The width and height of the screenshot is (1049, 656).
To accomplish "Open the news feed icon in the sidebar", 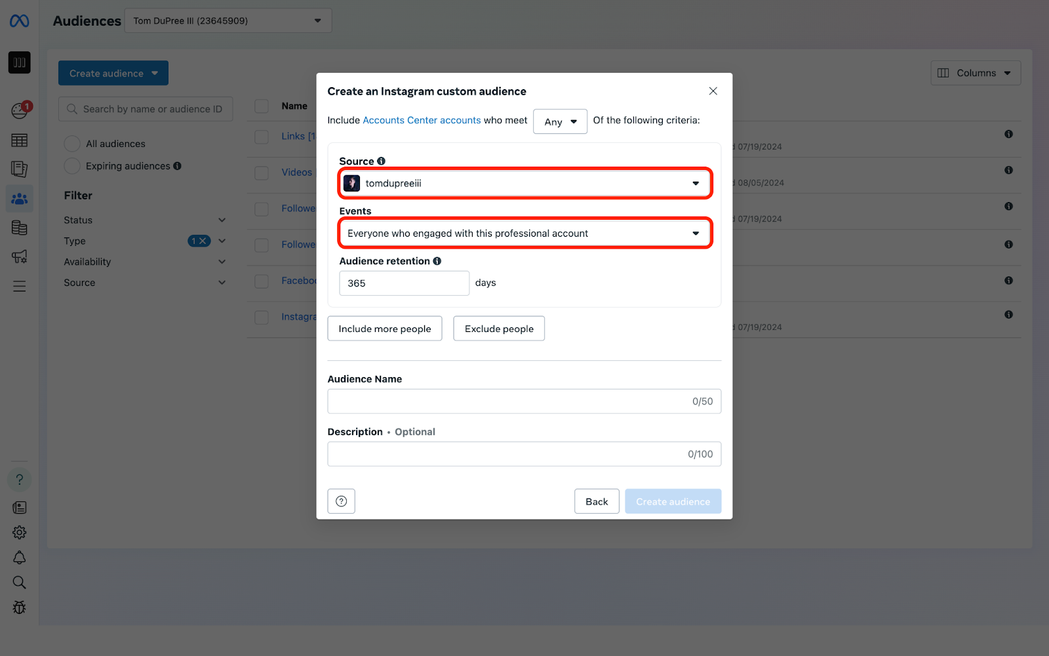I will (x=19, y=507).
